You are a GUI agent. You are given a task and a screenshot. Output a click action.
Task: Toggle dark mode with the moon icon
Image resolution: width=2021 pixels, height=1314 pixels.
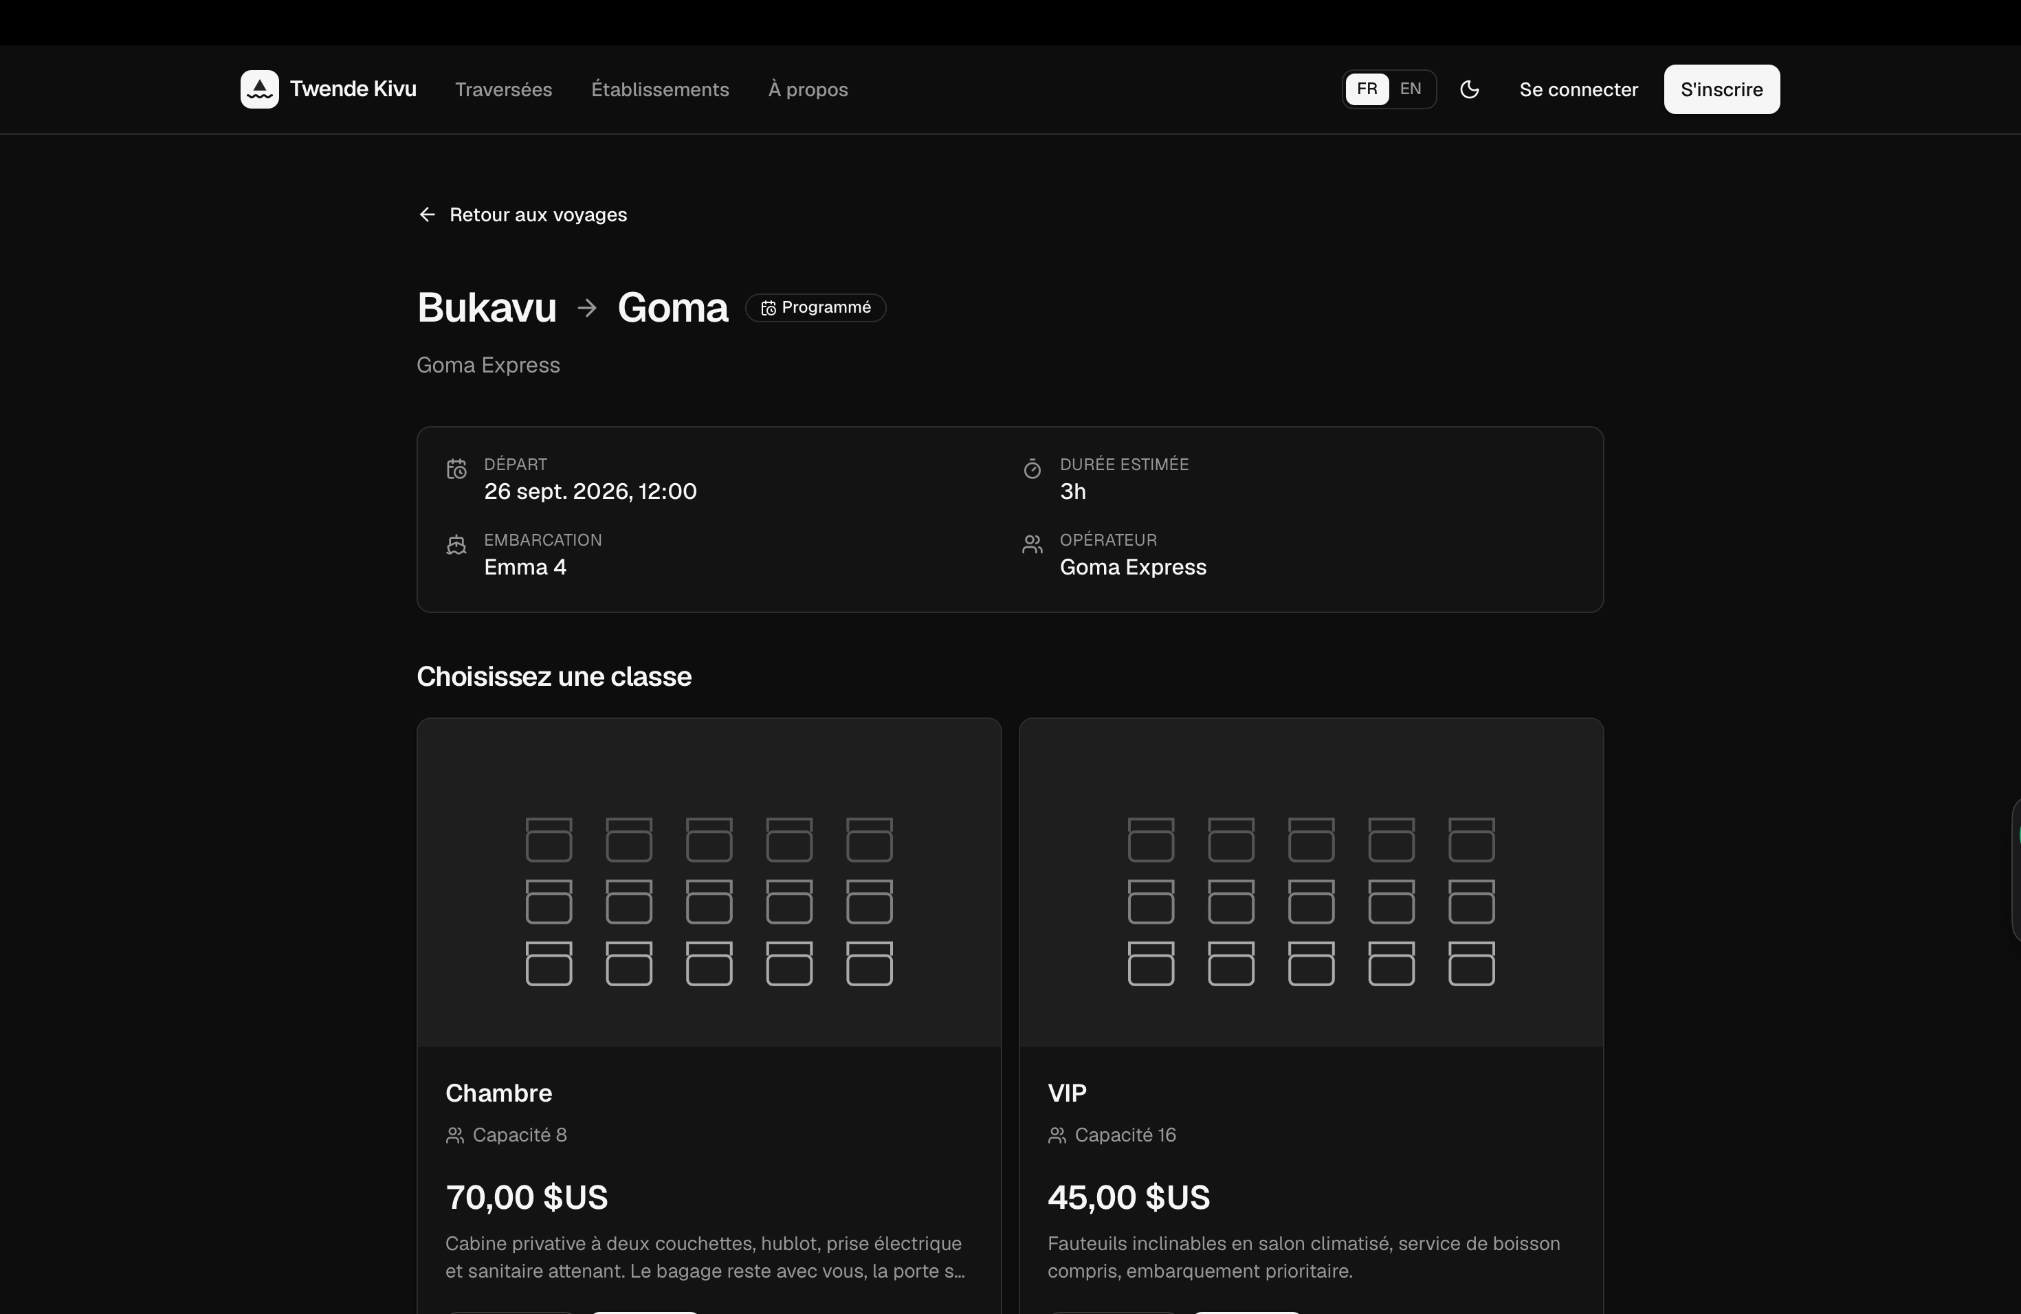click(x=1469, y=89)
